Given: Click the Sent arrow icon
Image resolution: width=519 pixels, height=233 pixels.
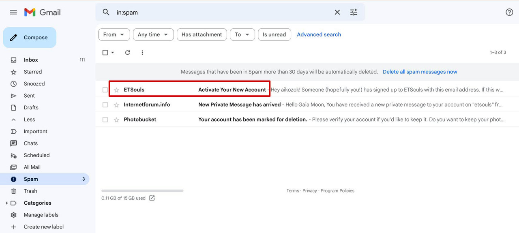Looking at the screenshot, I should pyautogui.click(x=13, y=96).
